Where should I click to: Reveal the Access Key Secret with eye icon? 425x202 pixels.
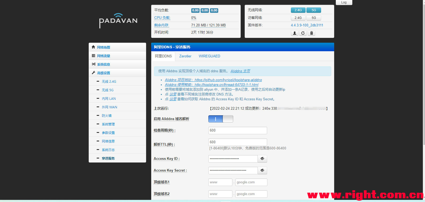point(262,171)
